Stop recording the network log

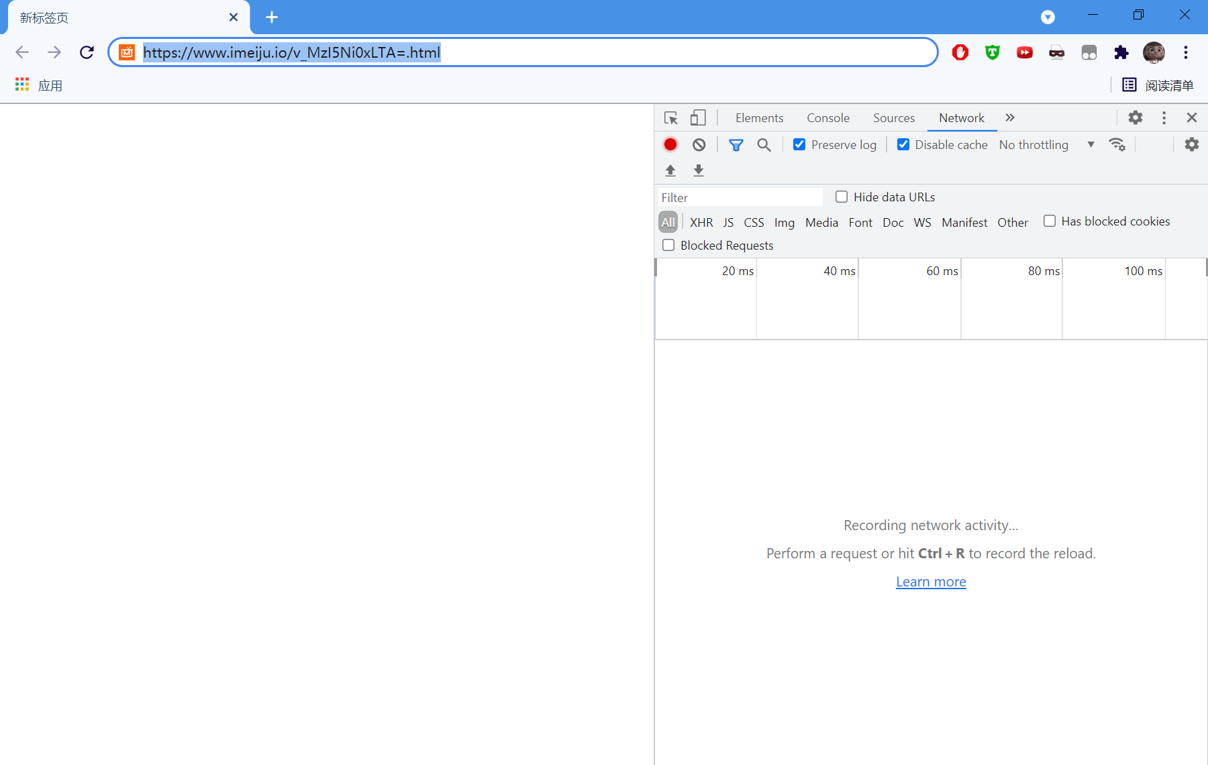click(670, 144)
